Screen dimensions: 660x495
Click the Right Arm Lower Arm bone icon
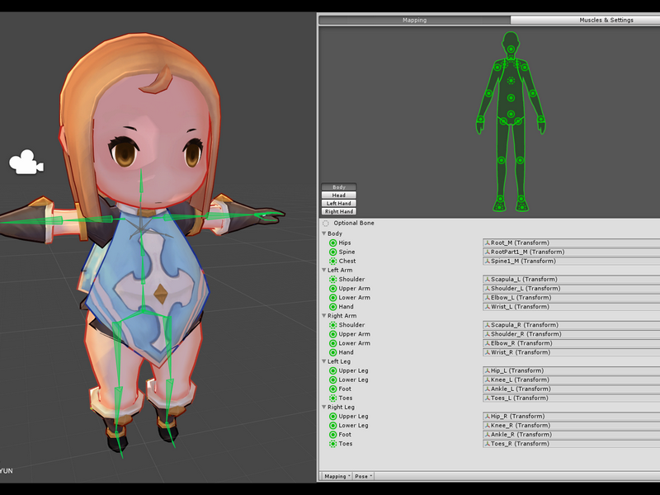tap(332, 343)
